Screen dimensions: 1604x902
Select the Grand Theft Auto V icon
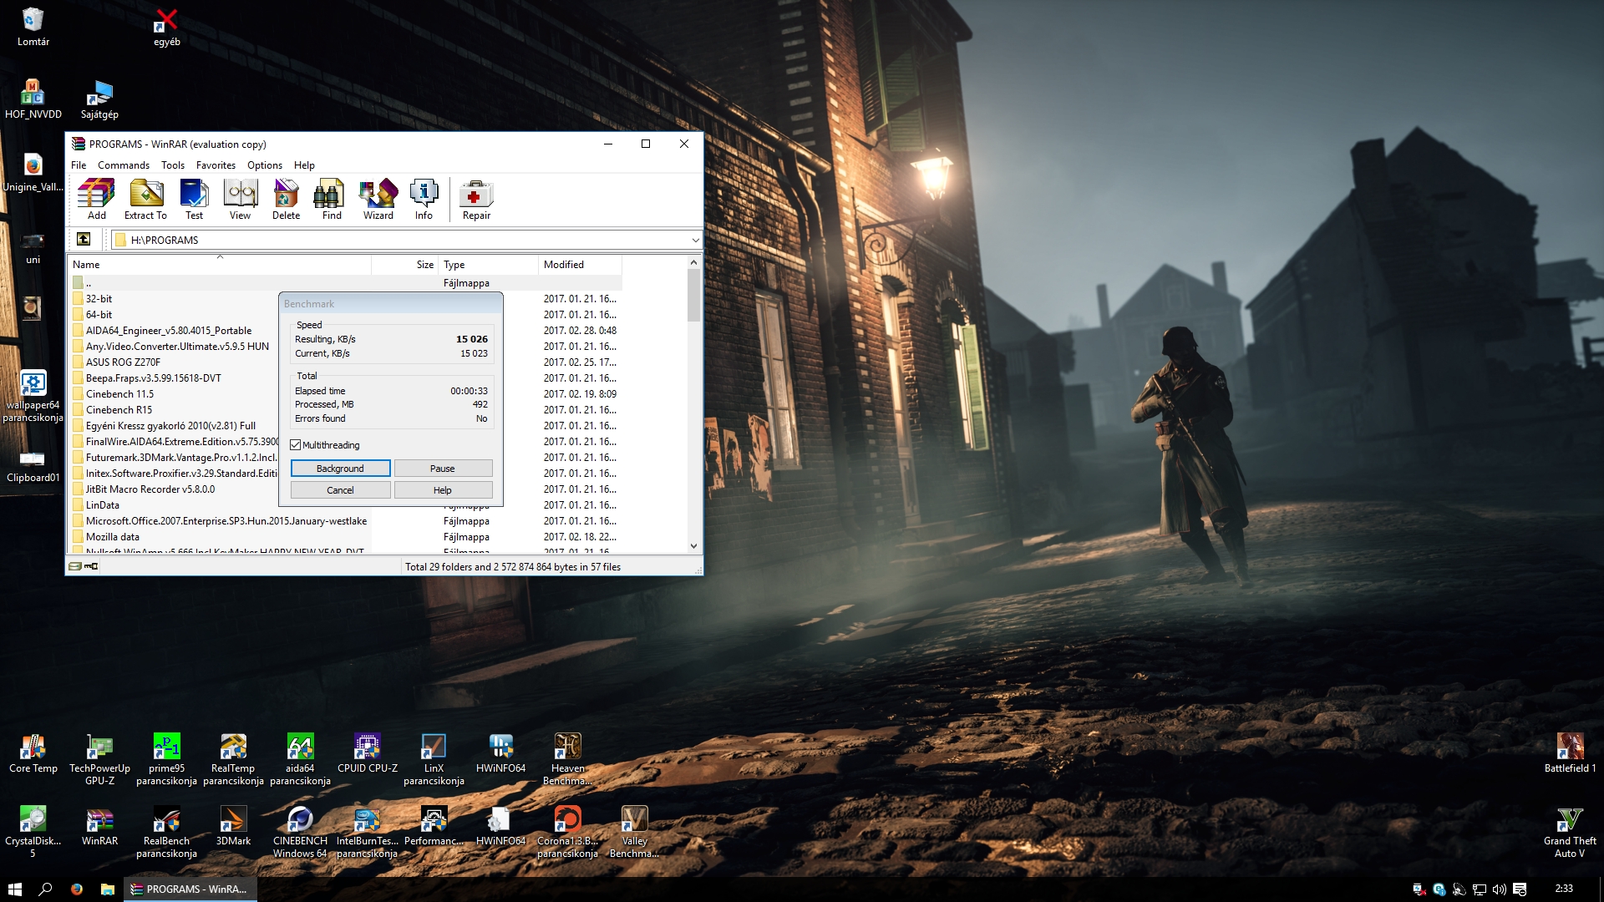pos(1570,832)
